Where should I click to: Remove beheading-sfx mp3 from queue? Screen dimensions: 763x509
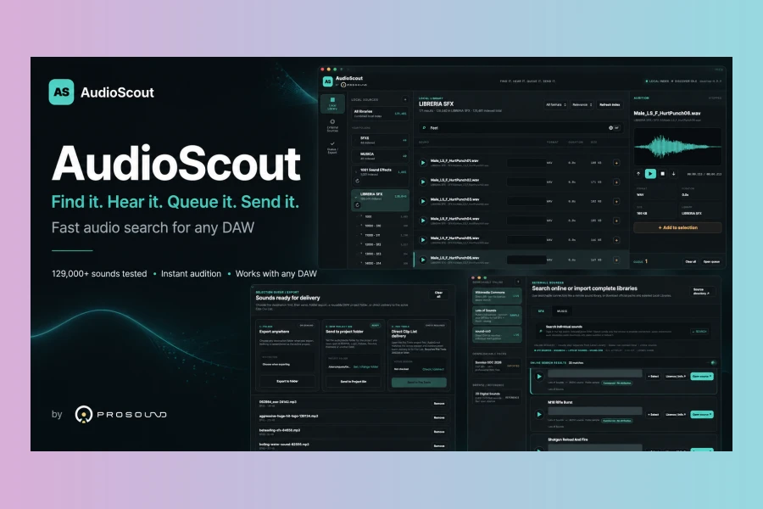439,432
